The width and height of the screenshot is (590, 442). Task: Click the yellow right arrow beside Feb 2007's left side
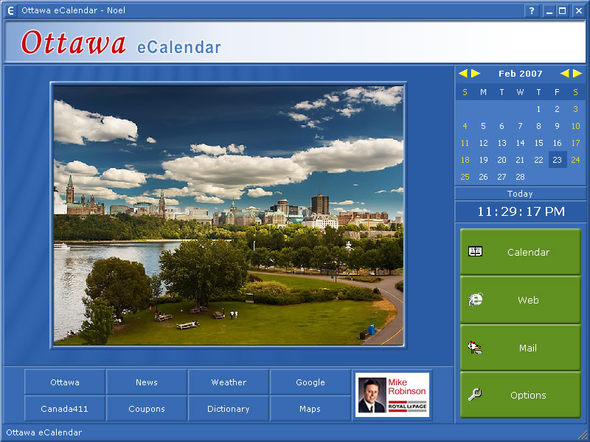476,74
